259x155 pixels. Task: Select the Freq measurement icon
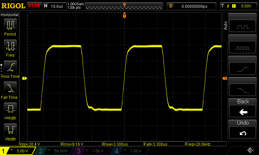coord(10,46)
